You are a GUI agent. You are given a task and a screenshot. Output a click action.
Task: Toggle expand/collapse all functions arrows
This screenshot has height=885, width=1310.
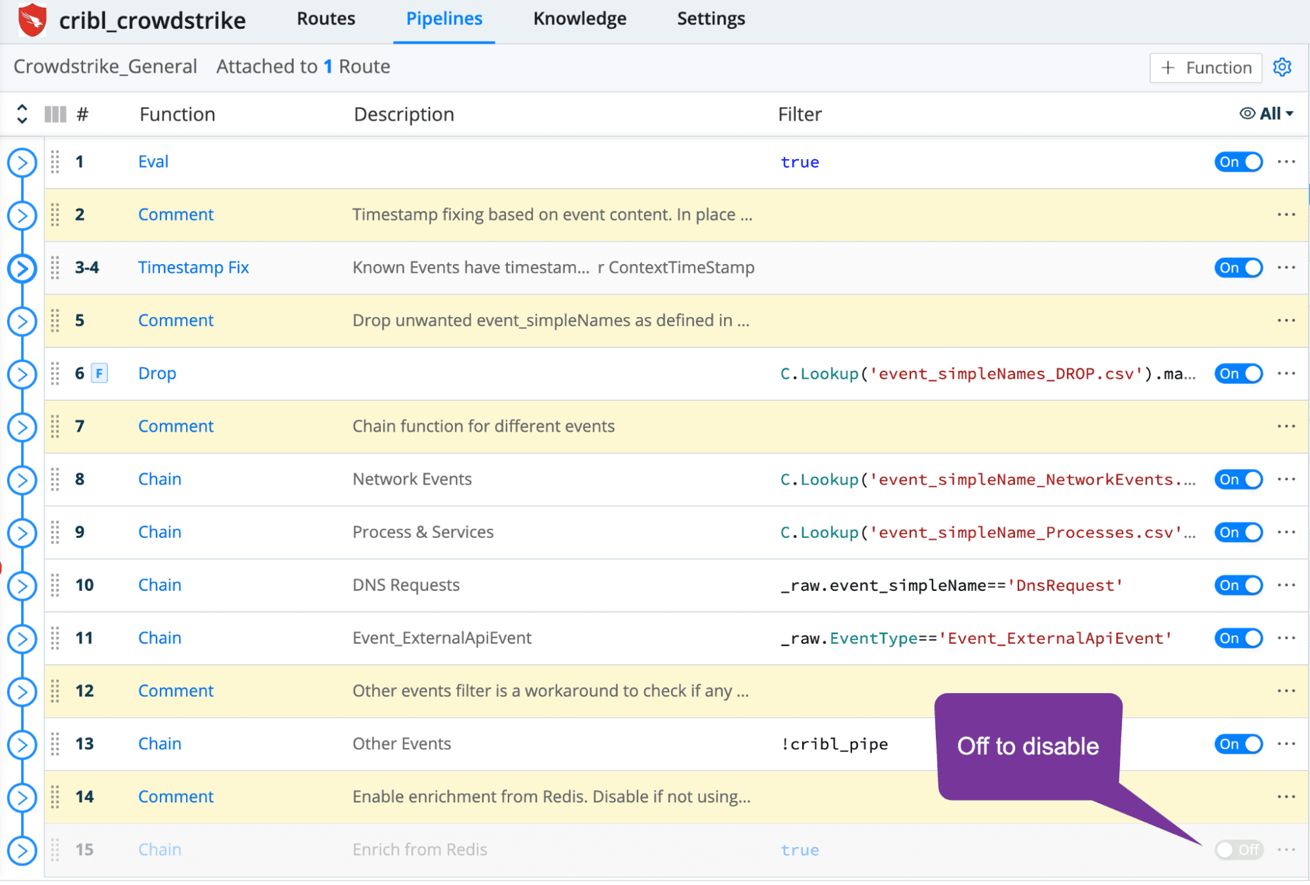click(x=22, y=114)
